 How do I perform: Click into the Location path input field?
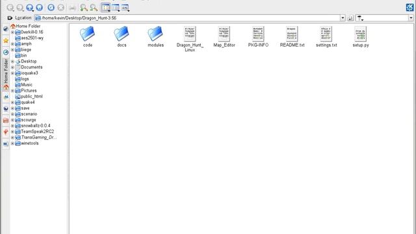[187, 18]
